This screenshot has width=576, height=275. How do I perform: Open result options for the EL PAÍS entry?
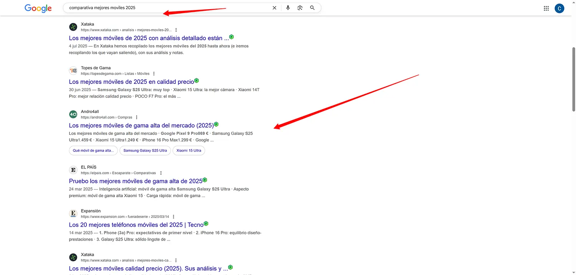pos(161,173)
